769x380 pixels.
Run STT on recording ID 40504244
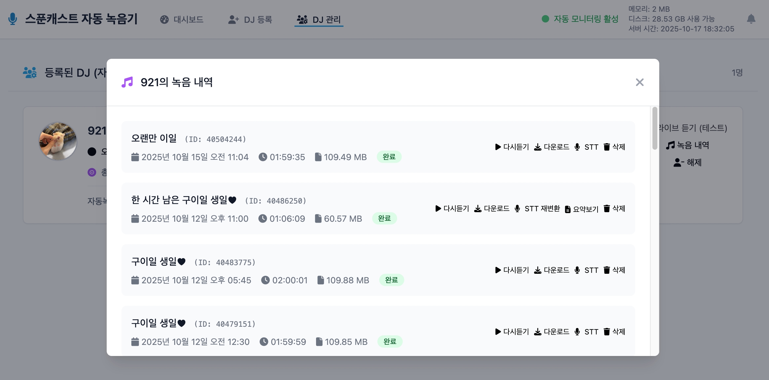(x=586, y=147)
